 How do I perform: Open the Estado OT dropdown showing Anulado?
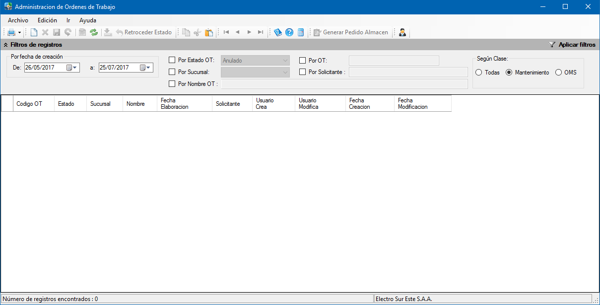[255, 61]
